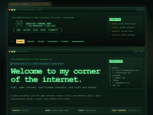Click the 'owner: pixelconnoisseur' row
This screenshot has width=153, height=115.
(123, 24)
